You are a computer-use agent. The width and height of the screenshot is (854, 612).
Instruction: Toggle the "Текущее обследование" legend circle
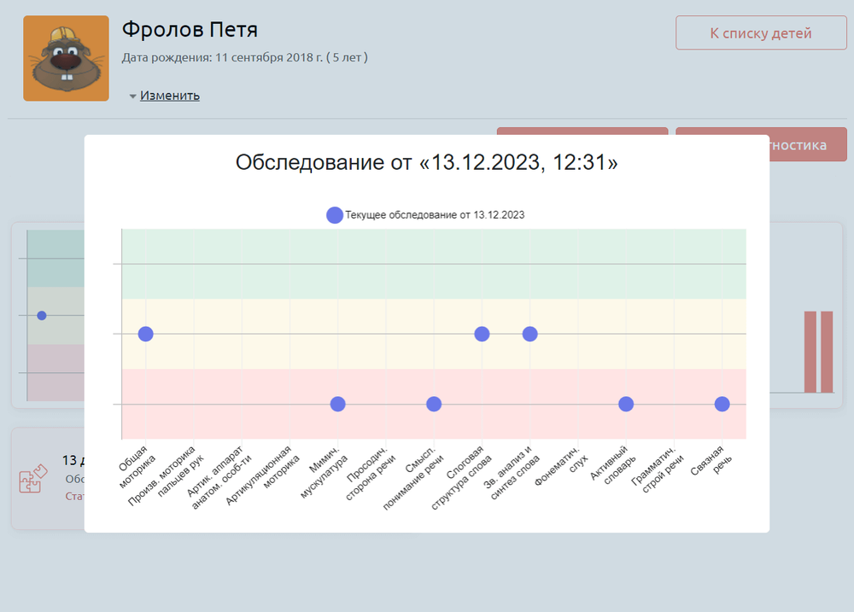335,215
